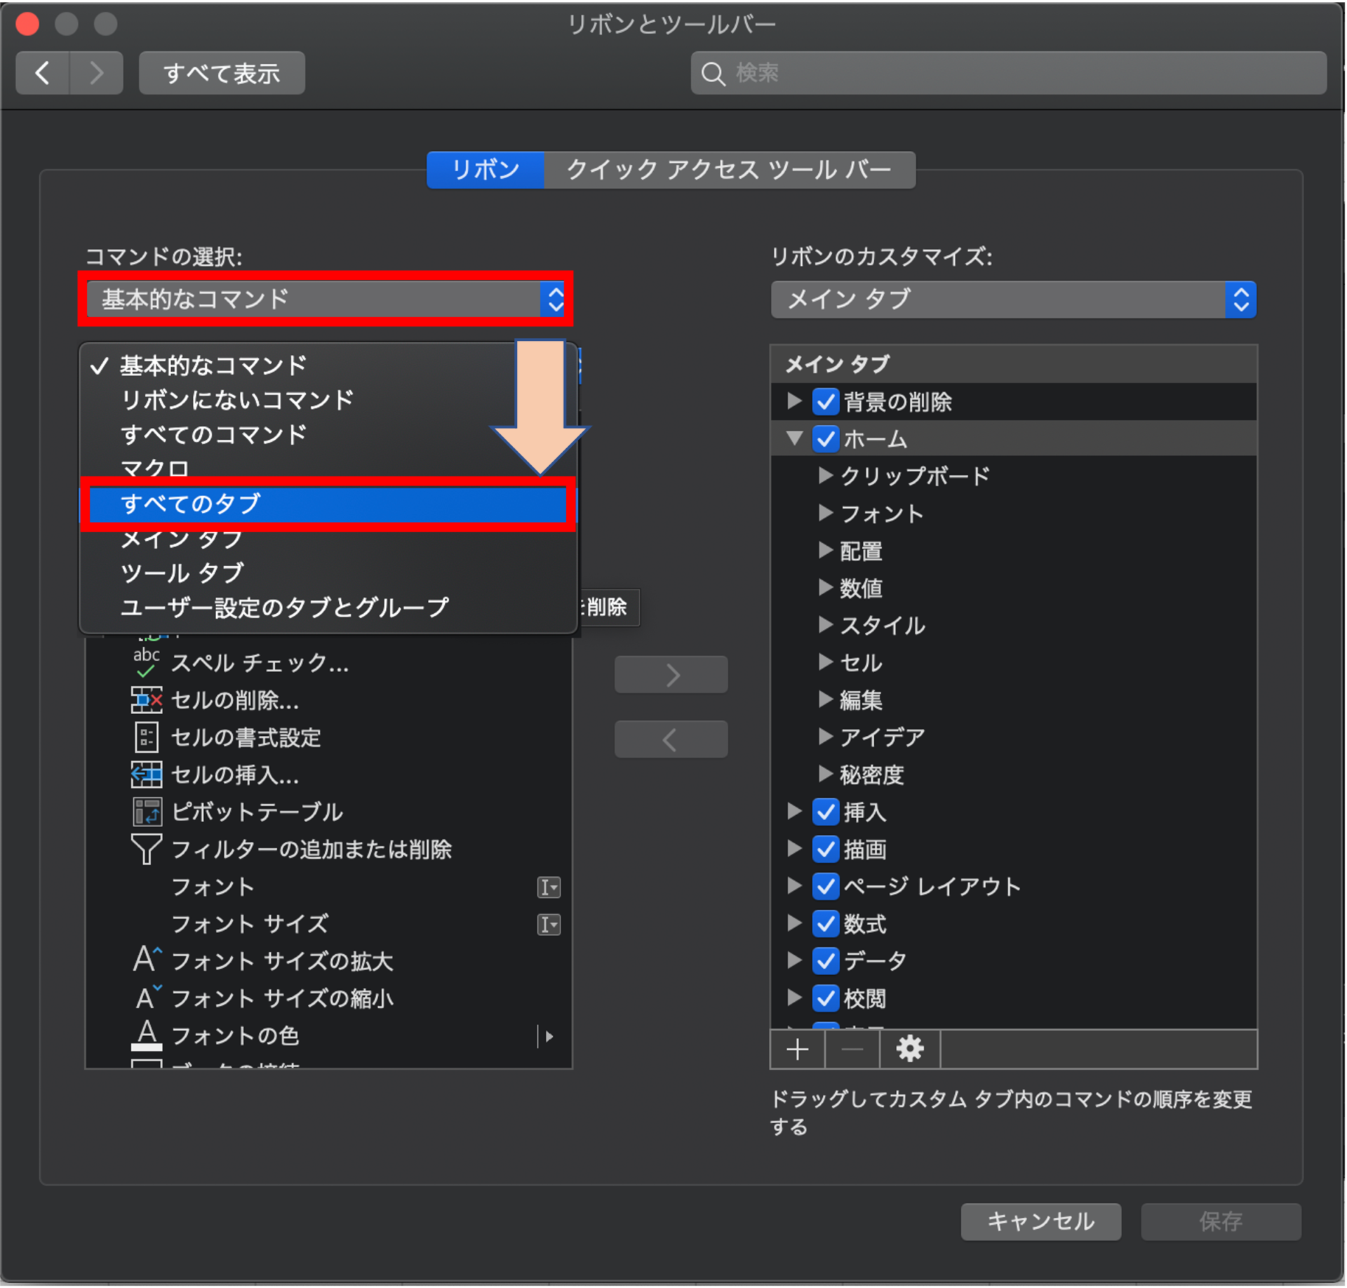Screen dimensions: 1347x1288
Task: Click the submenu arrow beside フォントの色
Action: click(x=549, y=1036)
